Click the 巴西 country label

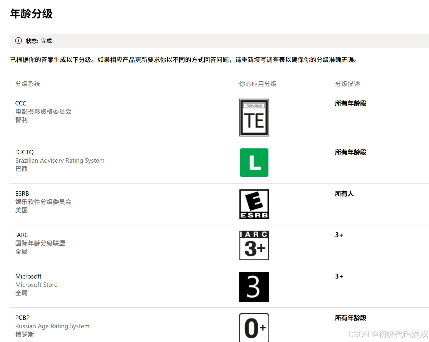point(21,169)
